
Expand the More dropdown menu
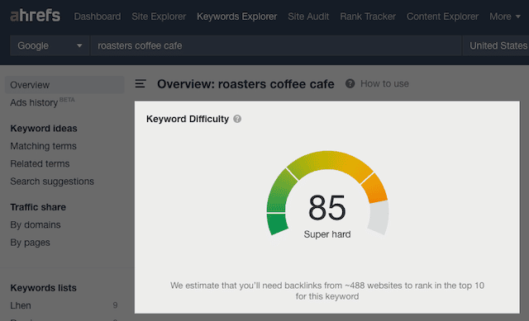coord(505,17)
